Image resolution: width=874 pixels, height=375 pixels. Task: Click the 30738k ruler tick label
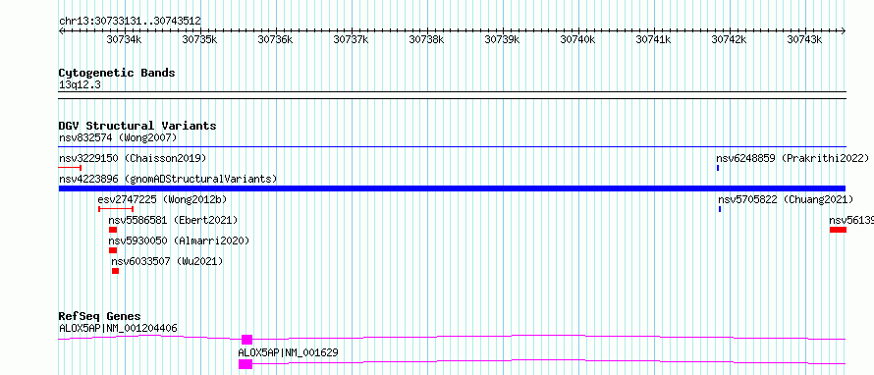(x=426, y=39)
